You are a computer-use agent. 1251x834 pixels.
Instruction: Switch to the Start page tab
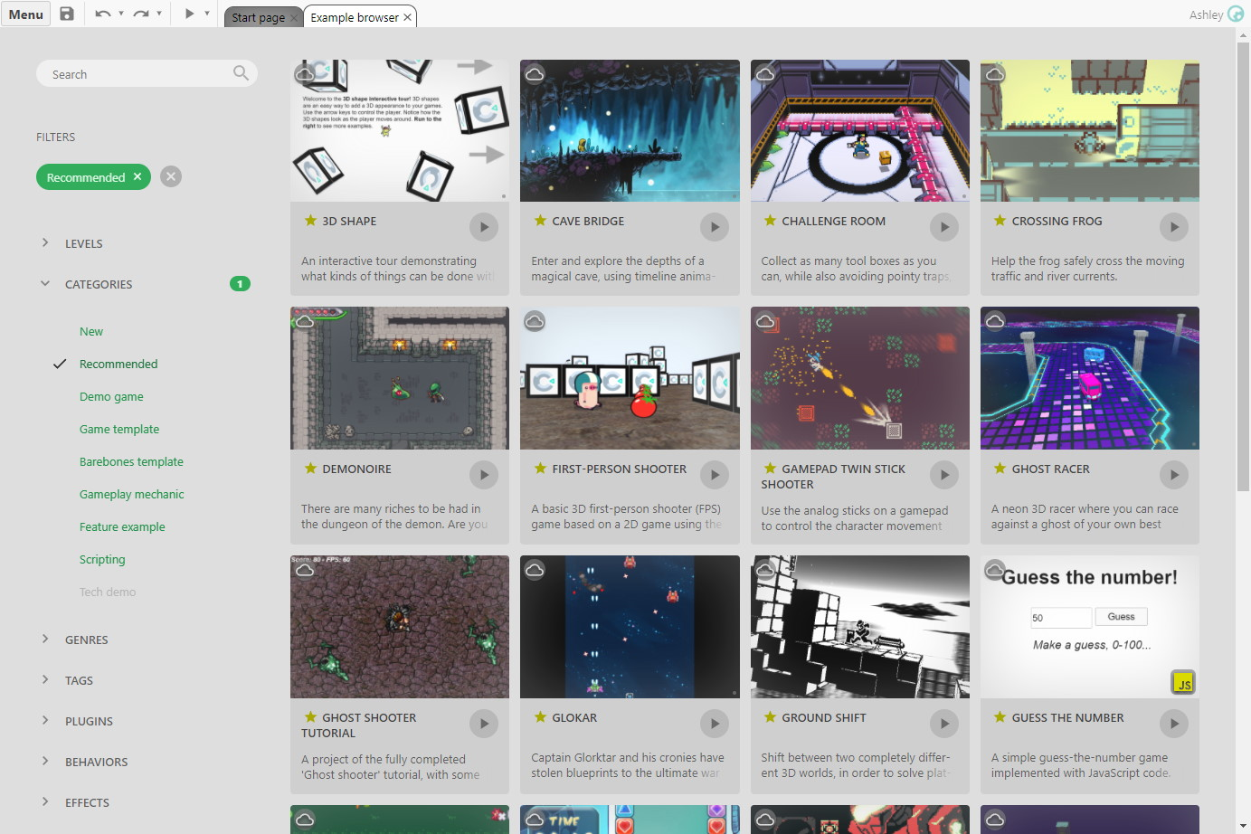[258, 17]
